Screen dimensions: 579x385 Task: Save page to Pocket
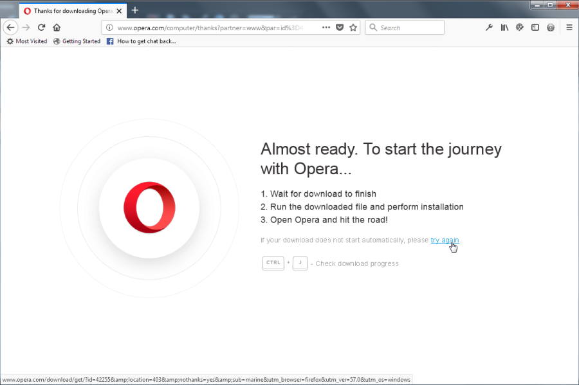[x=340, y=27]
